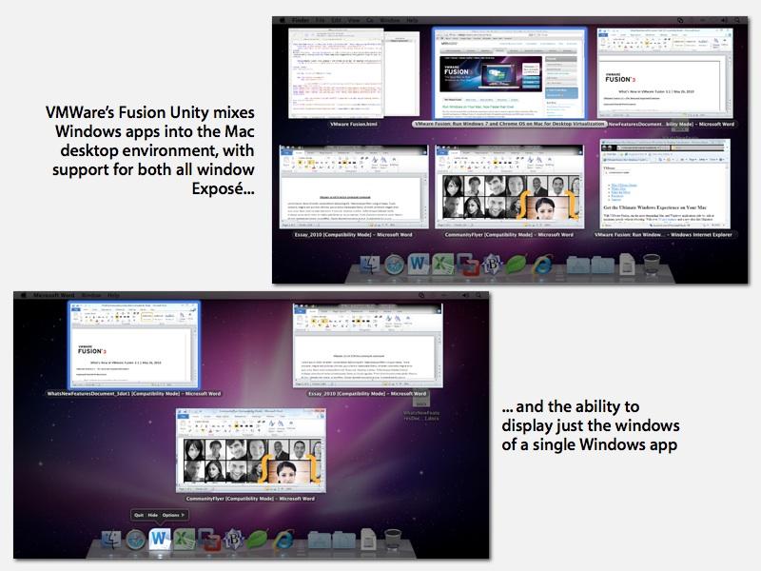
Task: Click Quit in the Word dock popup
Action: click(139, 515)
